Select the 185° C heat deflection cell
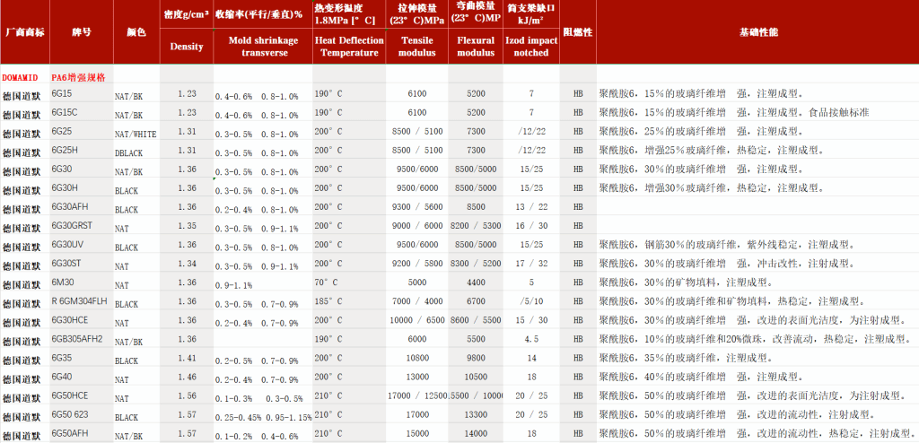 (x=328, y=301)
